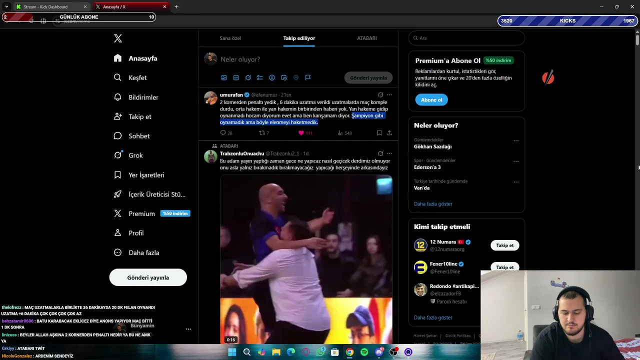Show more follow suggestions Daha fazla göster
The height and width of the screenshot is (360, 640).
tap(433, 317)
